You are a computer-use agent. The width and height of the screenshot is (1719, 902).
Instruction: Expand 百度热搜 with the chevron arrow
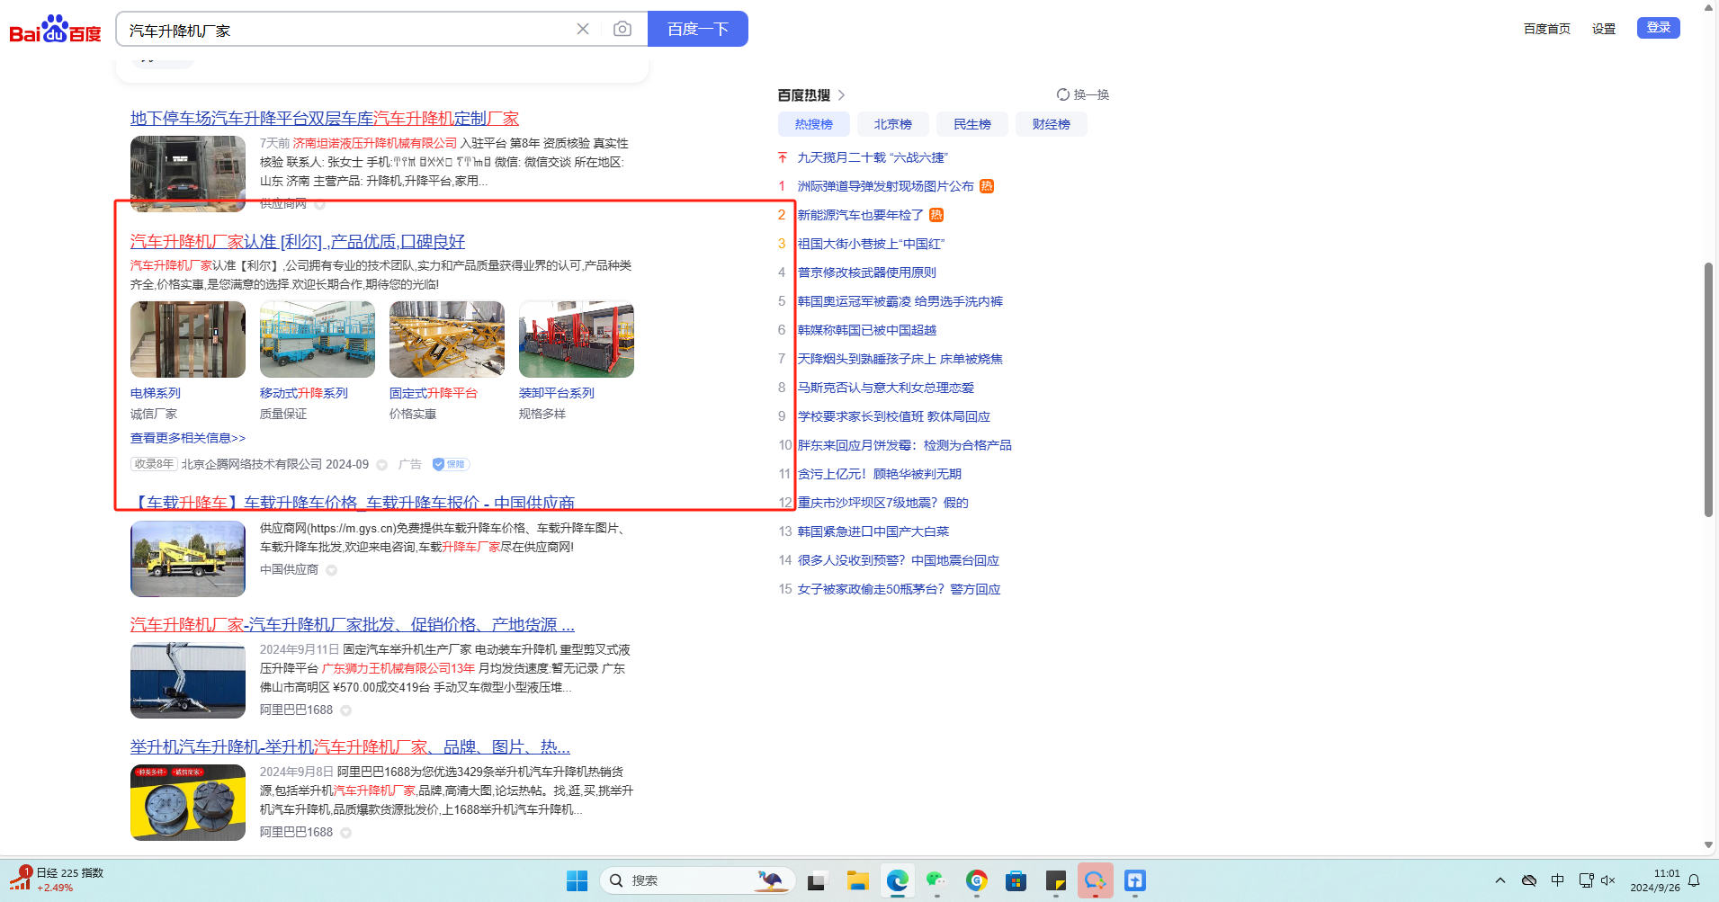(x=842, y=95)
